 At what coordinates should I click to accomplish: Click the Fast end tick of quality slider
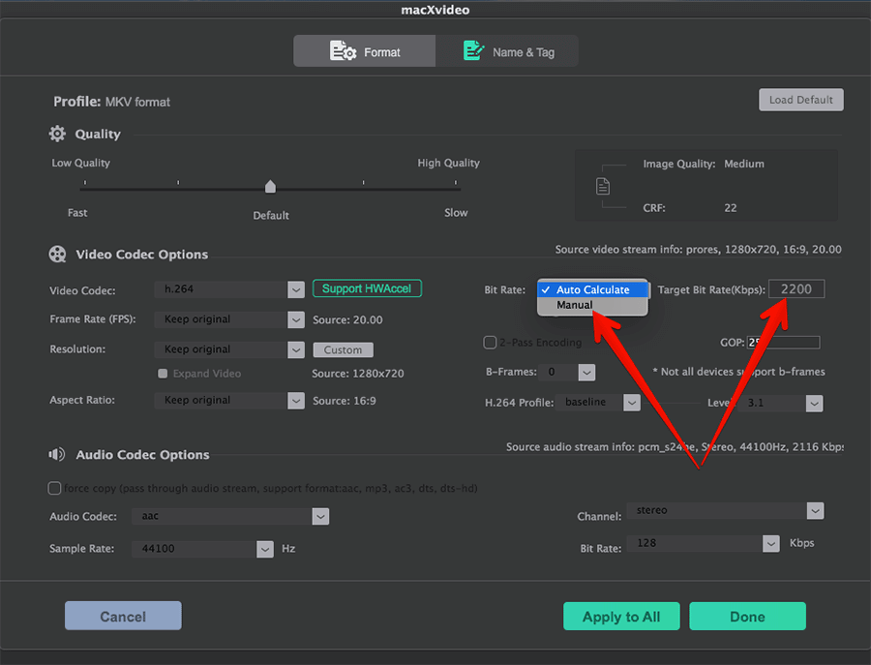(x=84, y=183)
